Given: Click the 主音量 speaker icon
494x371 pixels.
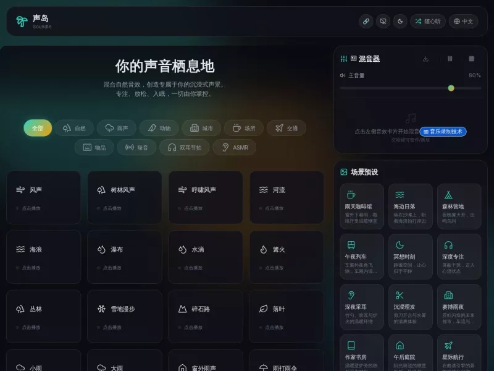Looking at the screenshot, I should (x=343, y=75).
